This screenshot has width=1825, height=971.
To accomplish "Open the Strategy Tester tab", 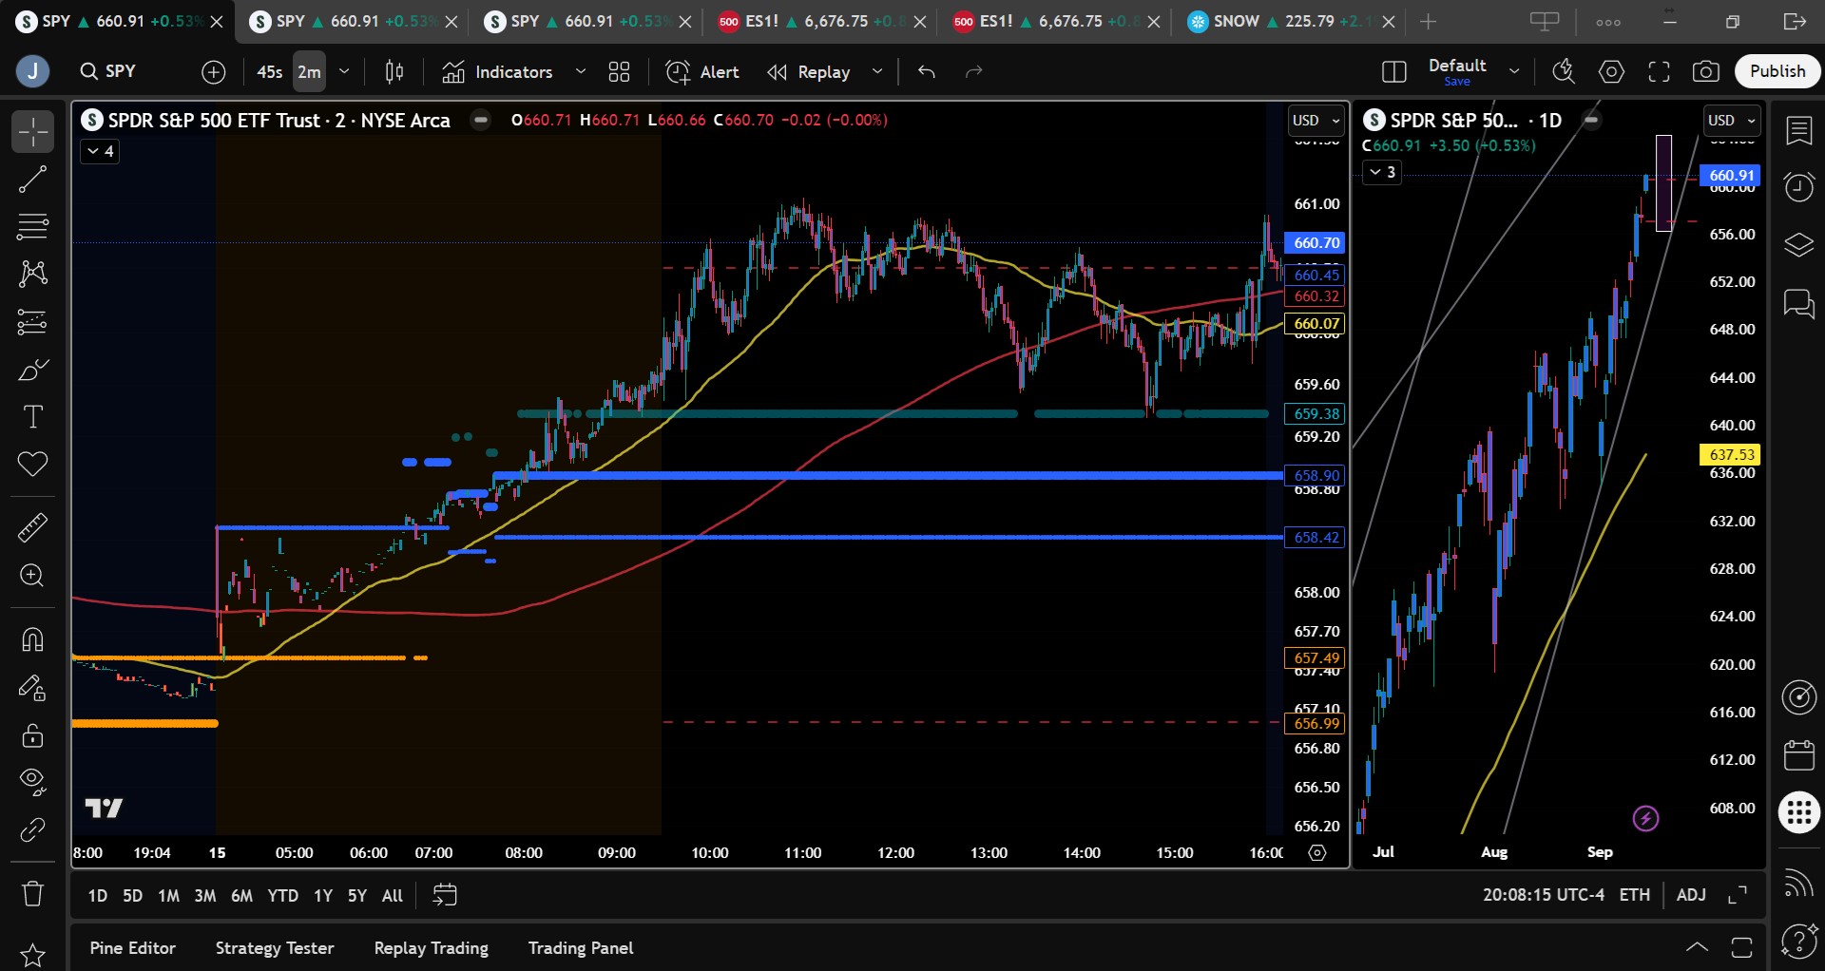I will (x=275, y=948).
